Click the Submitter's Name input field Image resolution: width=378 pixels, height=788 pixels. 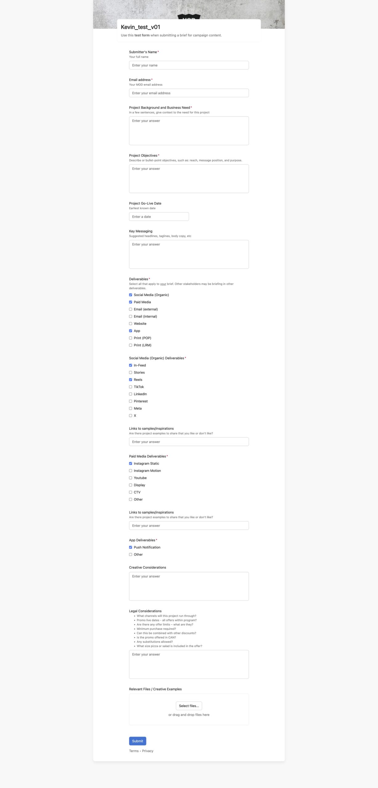(x=189, y=65)
